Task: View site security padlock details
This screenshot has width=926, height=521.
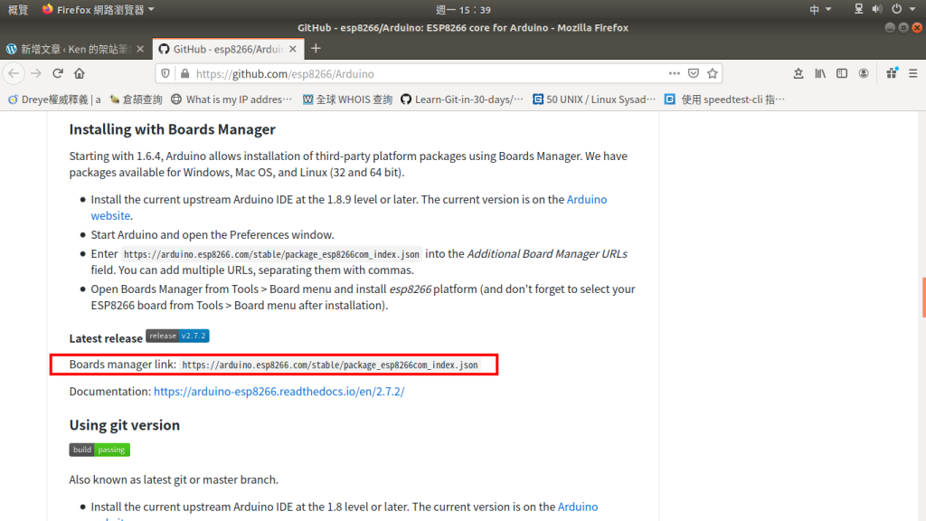Action: click(x=184, y=74)
